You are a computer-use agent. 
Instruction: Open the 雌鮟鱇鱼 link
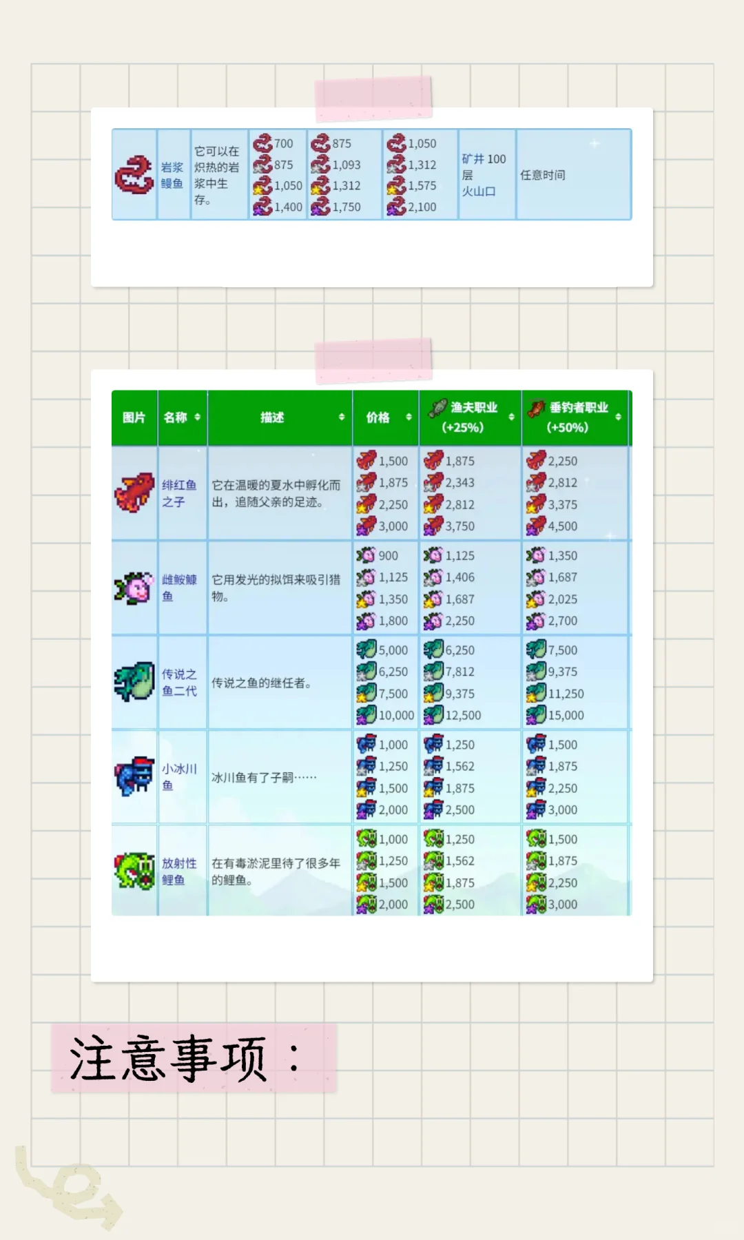(x=179, y=588)
